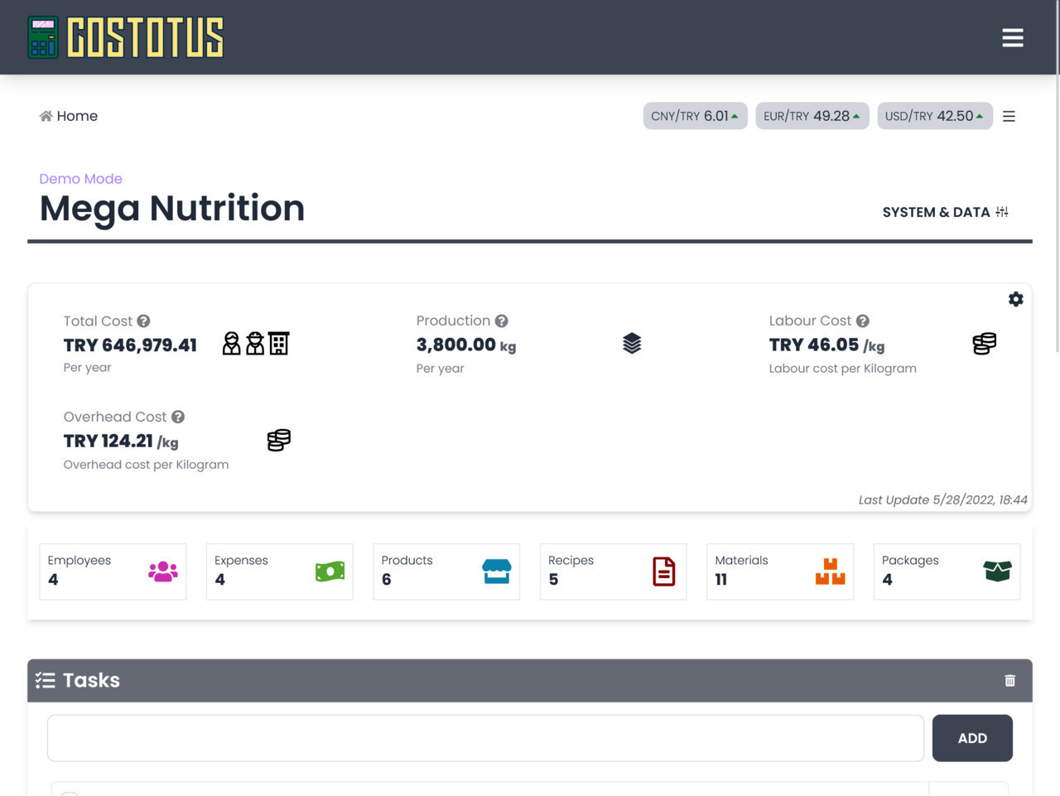Click the Production layers stack icon
Screen dimensions: 1060x796
pyautogui.click(x=632, y=344)
